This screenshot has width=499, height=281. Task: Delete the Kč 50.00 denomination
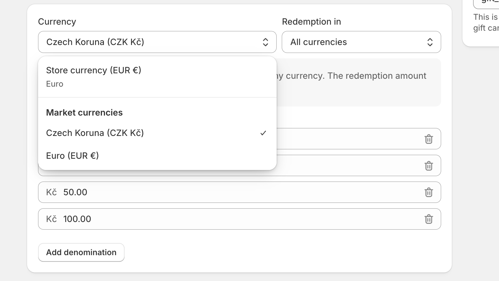click(429, 192)
